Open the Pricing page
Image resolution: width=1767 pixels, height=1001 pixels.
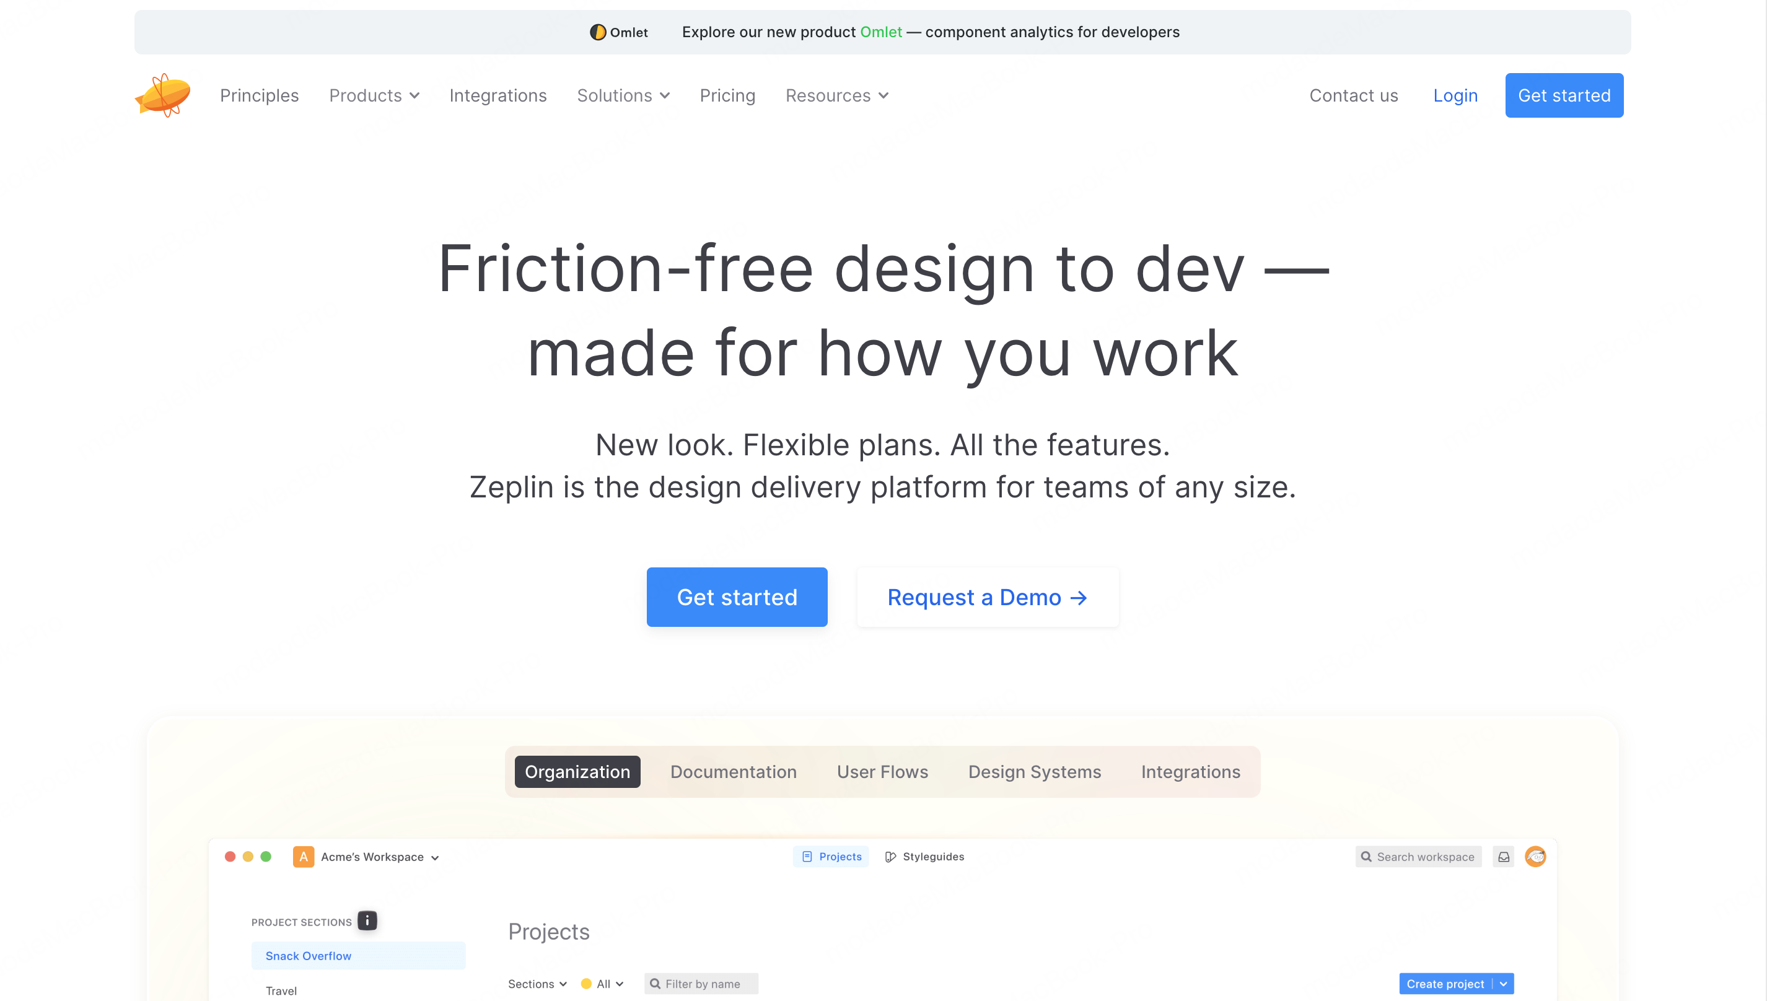coord(727,95)
